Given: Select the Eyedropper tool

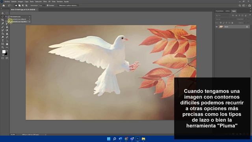Looking at the screenshot, I should (3, 24).
